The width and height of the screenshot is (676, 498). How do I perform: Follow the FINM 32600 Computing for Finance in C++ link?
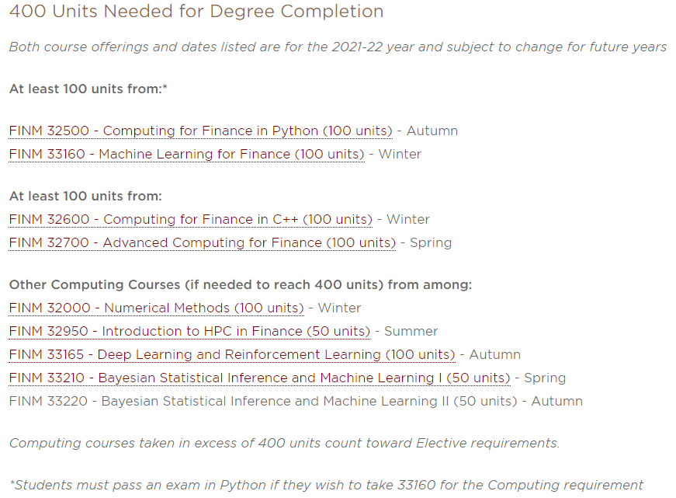[x=191, y=219]
